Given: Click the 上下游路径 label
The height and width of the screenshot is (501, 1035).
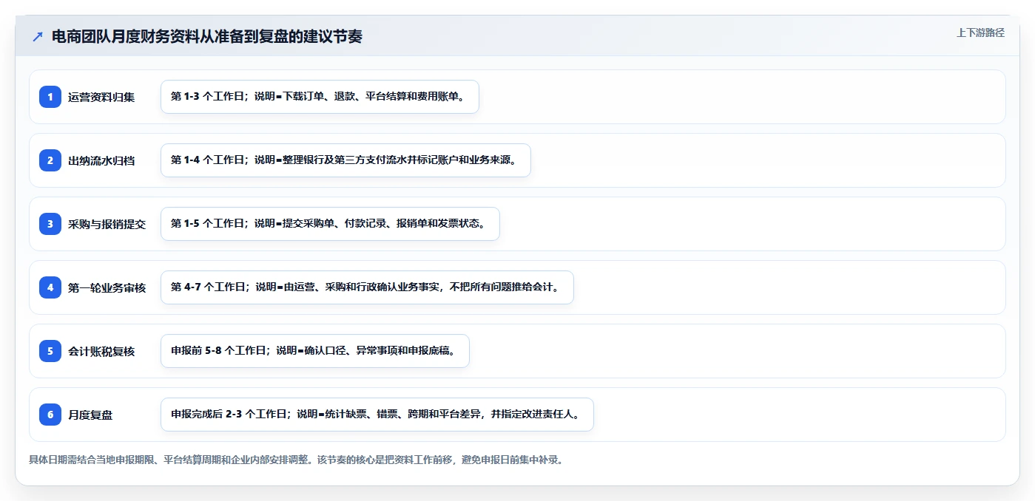Looking at the screenshot, I should (980, 33).
